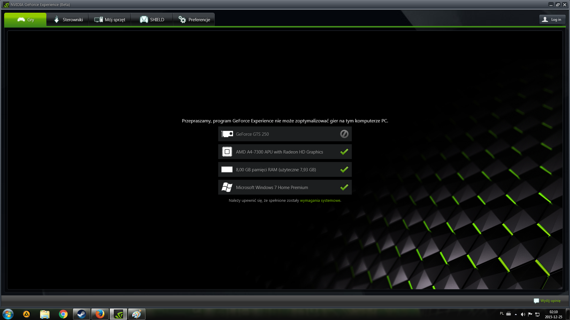Click the RAM memory module icon
570x320 pixels.
point(227,169)
